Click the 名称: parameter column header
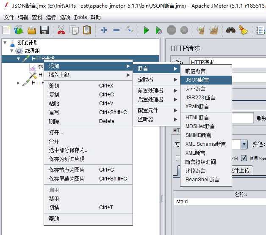 (220, 194)
